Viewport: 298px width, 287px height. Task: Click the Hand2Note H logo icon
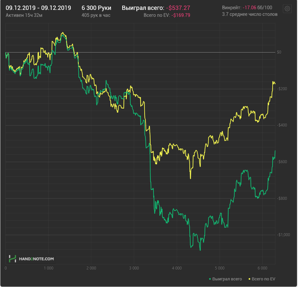click(12, 258)
